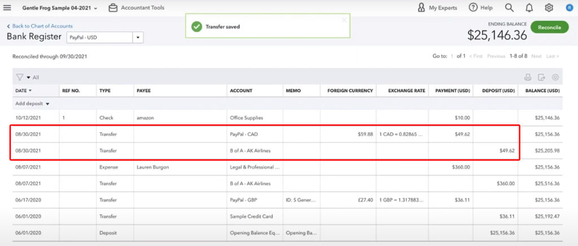This screenshot has height=246, width=578.
Task: Open the search magnifier
Action: (x=509, y=8)
